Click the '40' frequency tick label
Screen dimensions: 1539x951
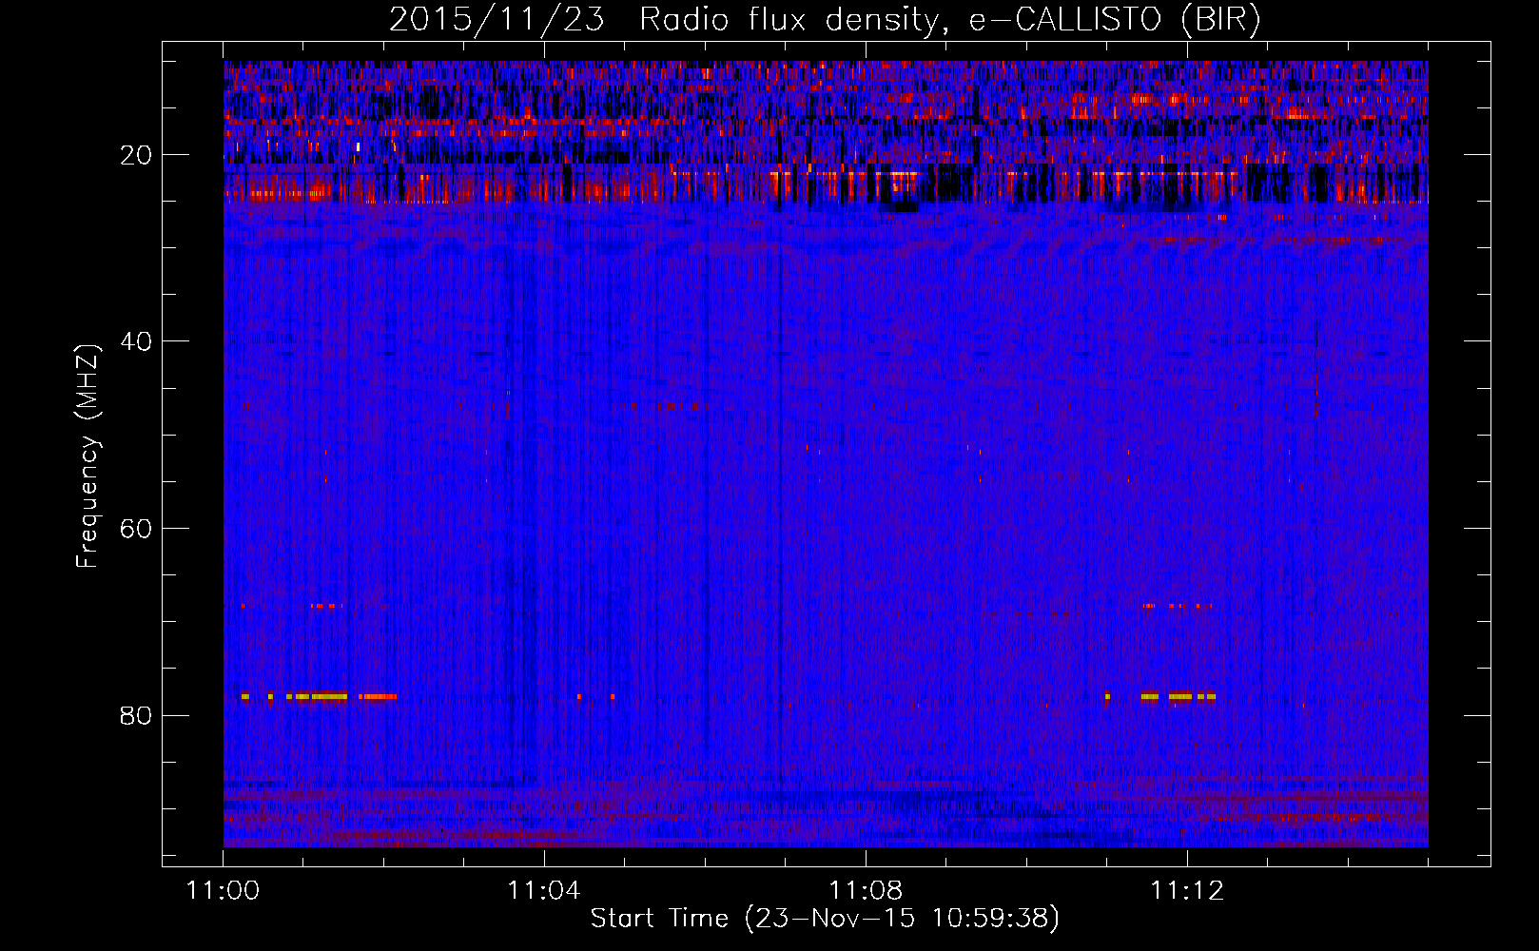click(136, 341)
